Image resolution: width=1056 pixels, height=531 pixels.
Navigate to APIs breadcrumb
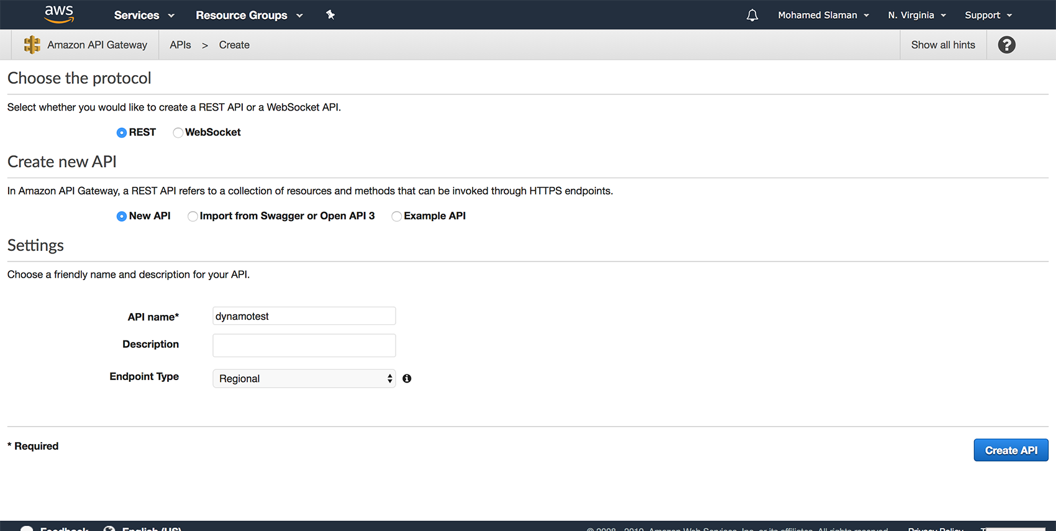coord(180,45)
